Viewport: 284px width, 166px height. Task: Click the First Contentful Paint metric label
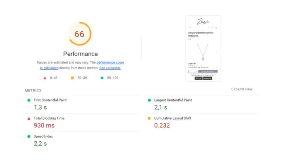tap(50, 100)
